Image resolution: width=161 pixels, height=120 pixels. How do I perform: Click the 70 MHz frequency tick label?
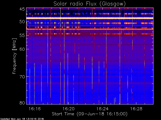[x=22, y=77]
